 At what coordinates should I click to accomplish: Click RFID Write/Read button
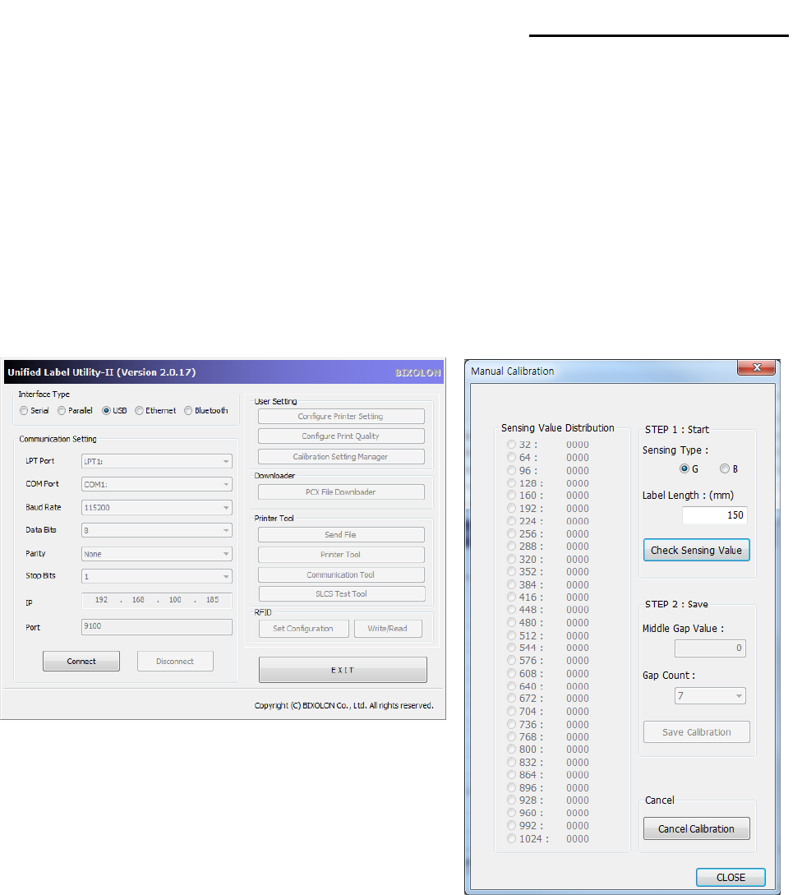coord(388,629)
